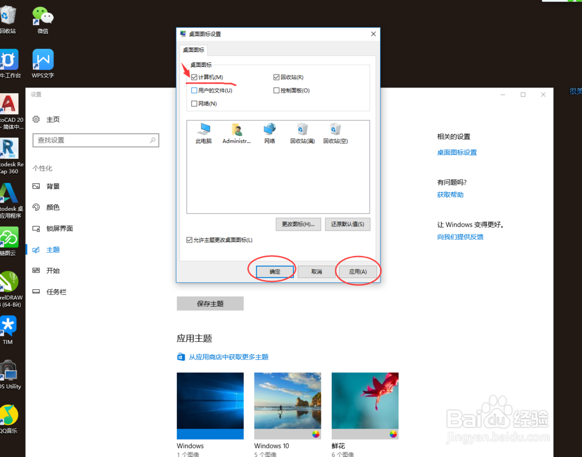Select the 此电脑 icon in preview list

203,133
